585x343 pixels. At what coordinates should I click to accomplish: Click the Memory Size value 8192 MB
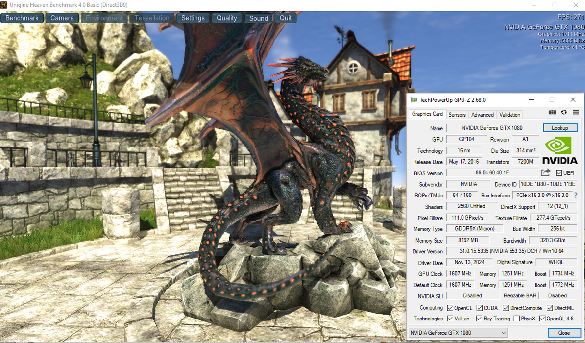tap(468, 240)
